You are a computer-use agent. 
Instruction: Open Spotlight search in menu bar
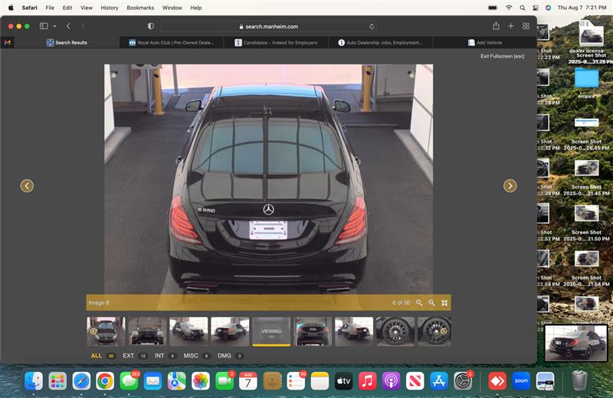[523, 8]
